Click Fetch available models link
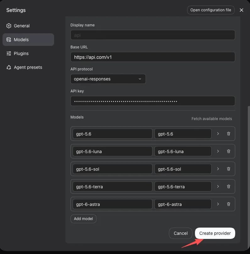The image size is (250, 254). point(212,119)
